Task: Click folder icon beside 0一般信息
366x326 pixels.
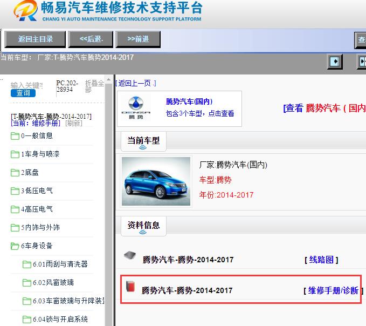Action: (15, 136)
